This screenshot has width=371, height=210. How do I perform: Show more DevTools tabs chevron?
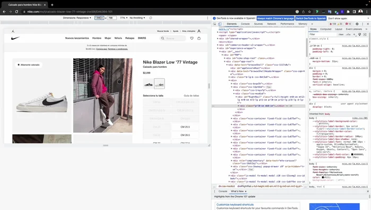[312, 24]
